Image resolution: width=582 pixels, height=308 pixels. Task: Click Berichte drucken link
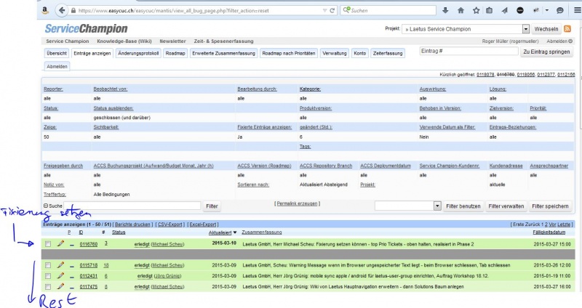pos(132,224)
